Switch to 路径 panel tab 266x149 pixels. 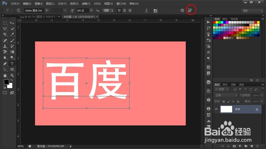point(225,85)
